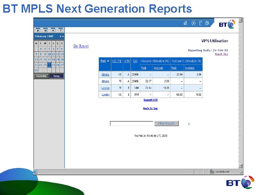
Task: Open the Athens CE row port link
Action: 105,75
